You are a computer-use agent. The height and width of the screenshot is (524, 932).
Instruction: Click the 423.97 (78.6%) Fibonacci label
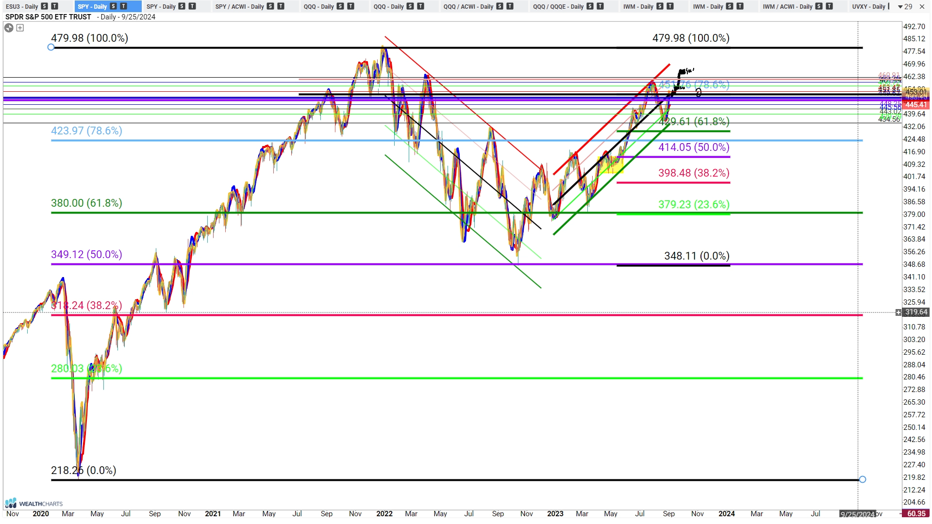click(87, 131)
